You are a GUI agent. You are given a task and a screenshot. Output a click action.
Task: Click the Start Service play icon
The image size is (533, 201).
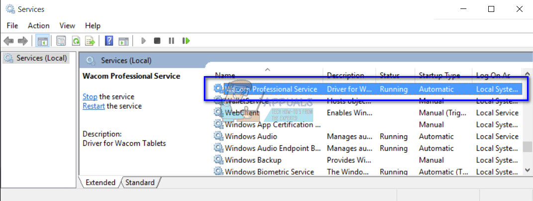click(144, 41)
